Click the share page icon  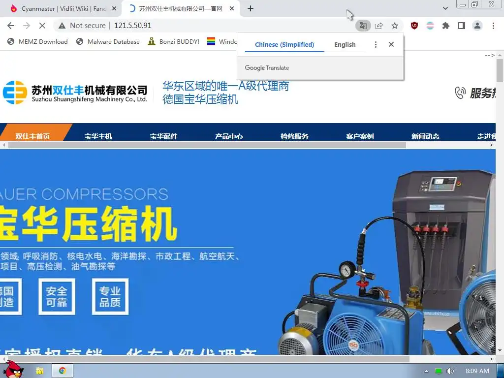click(x=379, y=26)
